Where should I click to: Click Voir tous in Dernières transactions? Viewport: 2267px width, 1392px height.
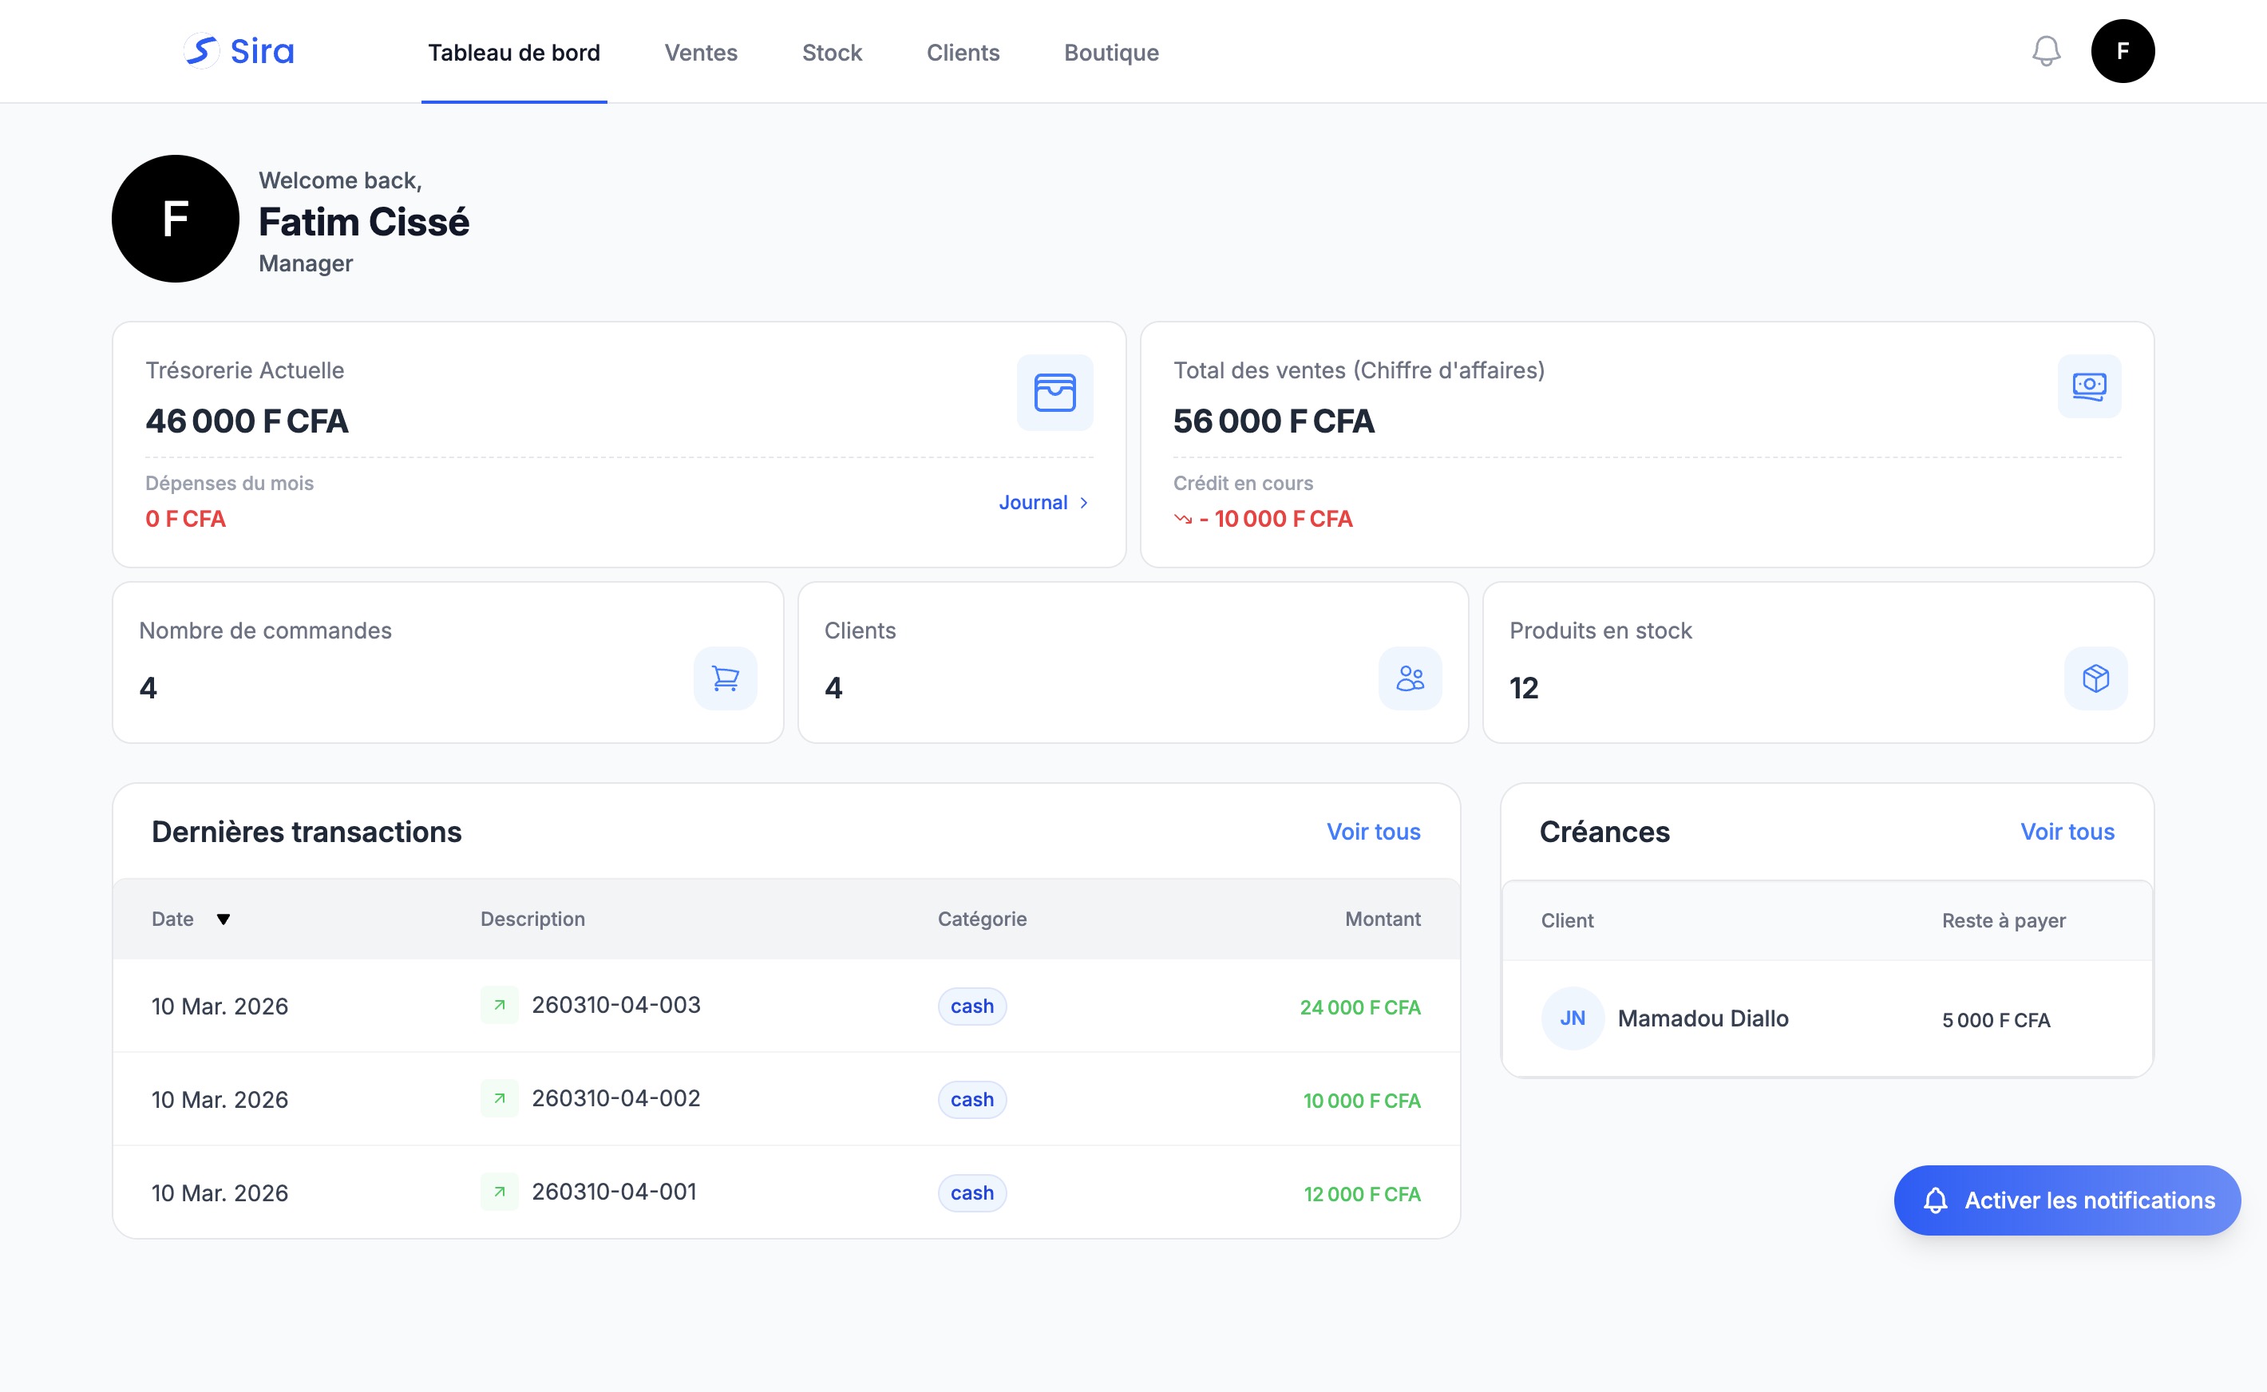[1373, 832]
